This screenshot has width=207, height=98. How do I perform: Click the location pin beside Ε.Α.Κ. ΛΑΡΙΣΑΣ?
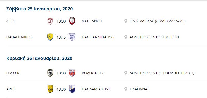pos(126,21)
